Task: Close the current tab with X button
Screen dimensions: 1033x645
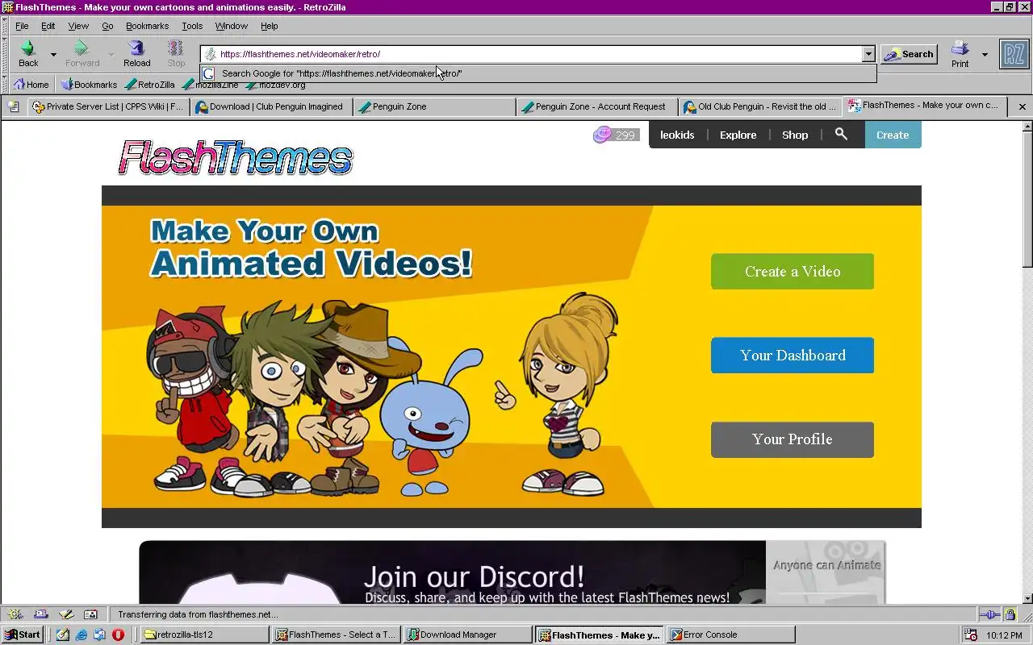Action: click(x=1022, y=106)
